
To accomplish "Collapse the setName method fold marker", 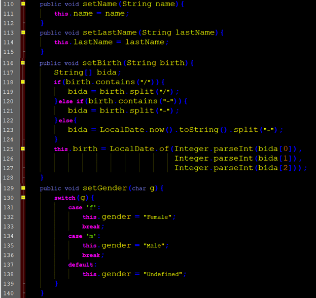I will 23,4.
